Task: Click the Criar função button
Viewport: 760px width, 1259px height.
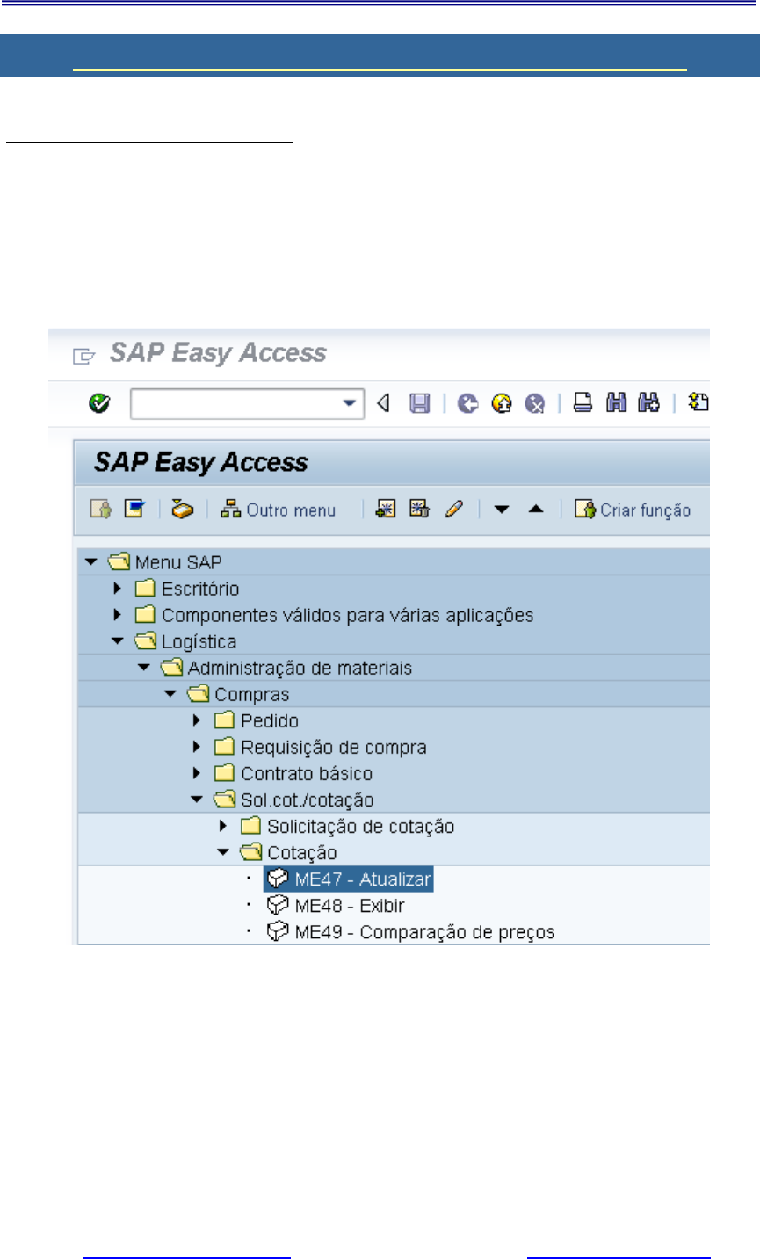Action: 633,510
